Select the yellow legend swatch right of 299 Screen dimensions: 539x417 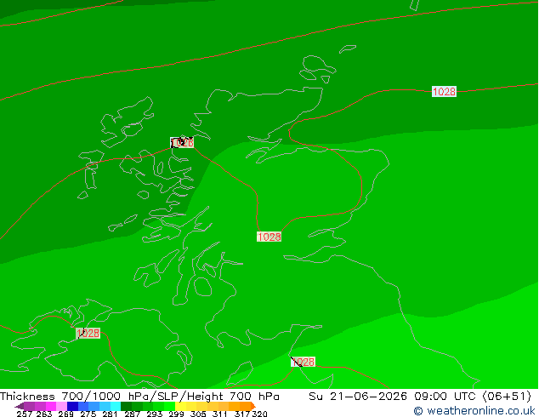point(180,406)
